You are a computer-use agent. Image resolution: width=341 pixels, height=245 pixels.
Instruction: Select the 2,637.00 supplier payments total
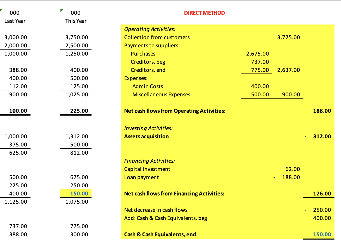pyautogui.click(x=288, y=70)
